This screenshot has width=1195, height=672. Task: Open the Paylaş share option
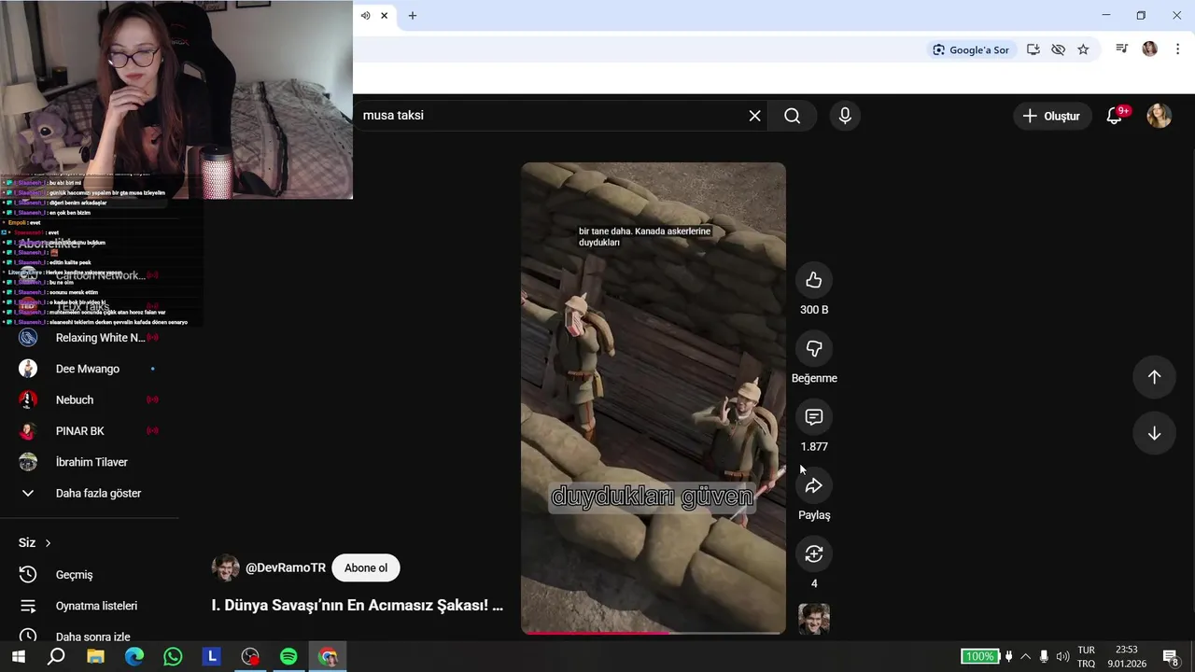click(814, 485)
